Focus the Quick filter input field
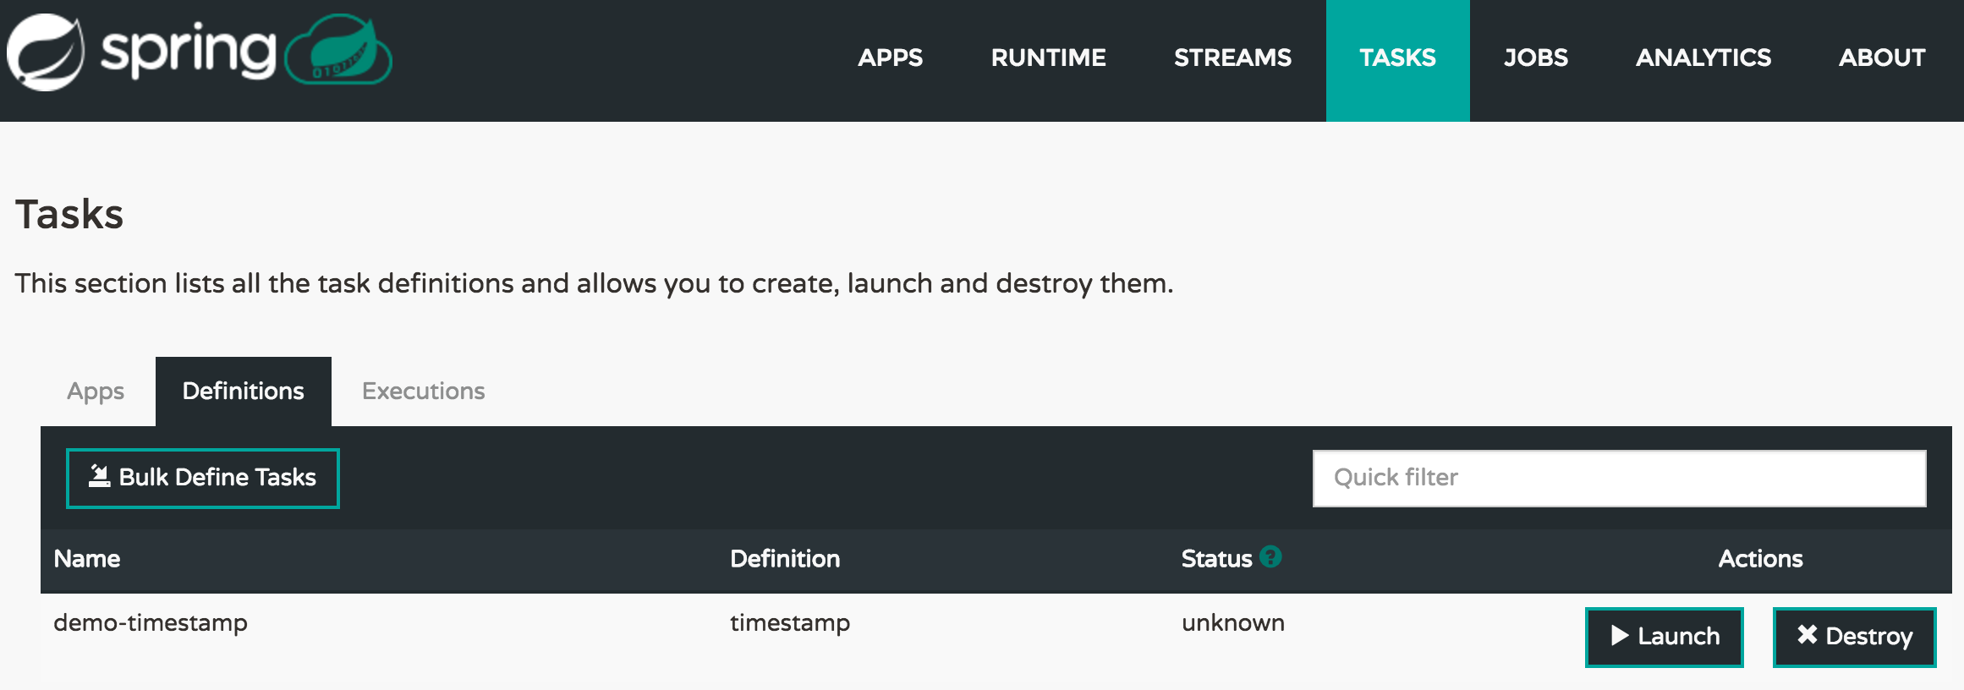Viewport: 1964px width, 690px height. click(x=1619, y=478)
